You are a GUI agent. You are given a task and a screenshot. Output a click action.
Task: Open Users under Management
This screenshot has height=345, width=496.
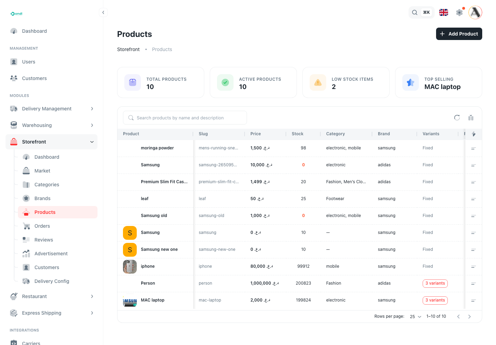(x=52, y=62)
